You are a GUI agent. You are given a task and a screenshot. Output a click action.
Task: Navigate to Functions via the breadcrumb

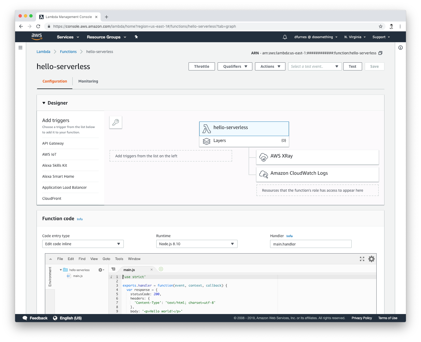[x=68, y=51]
